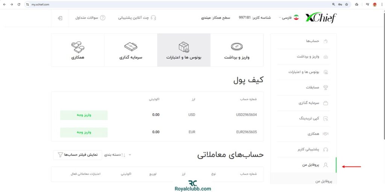Screen dimensions: 385x192
Task: Open the پروفایل من submenu entry
Action: tap(323, 181)
